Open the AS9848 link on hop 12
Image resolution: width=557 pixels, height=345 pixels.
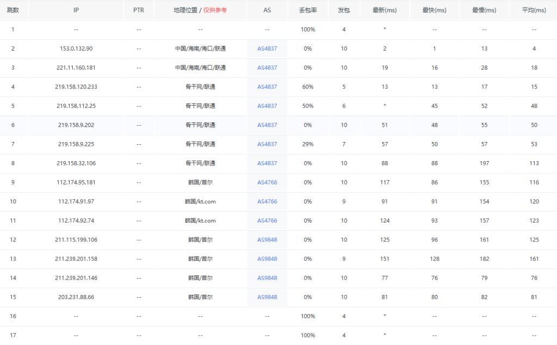click(x=267, y=239)
